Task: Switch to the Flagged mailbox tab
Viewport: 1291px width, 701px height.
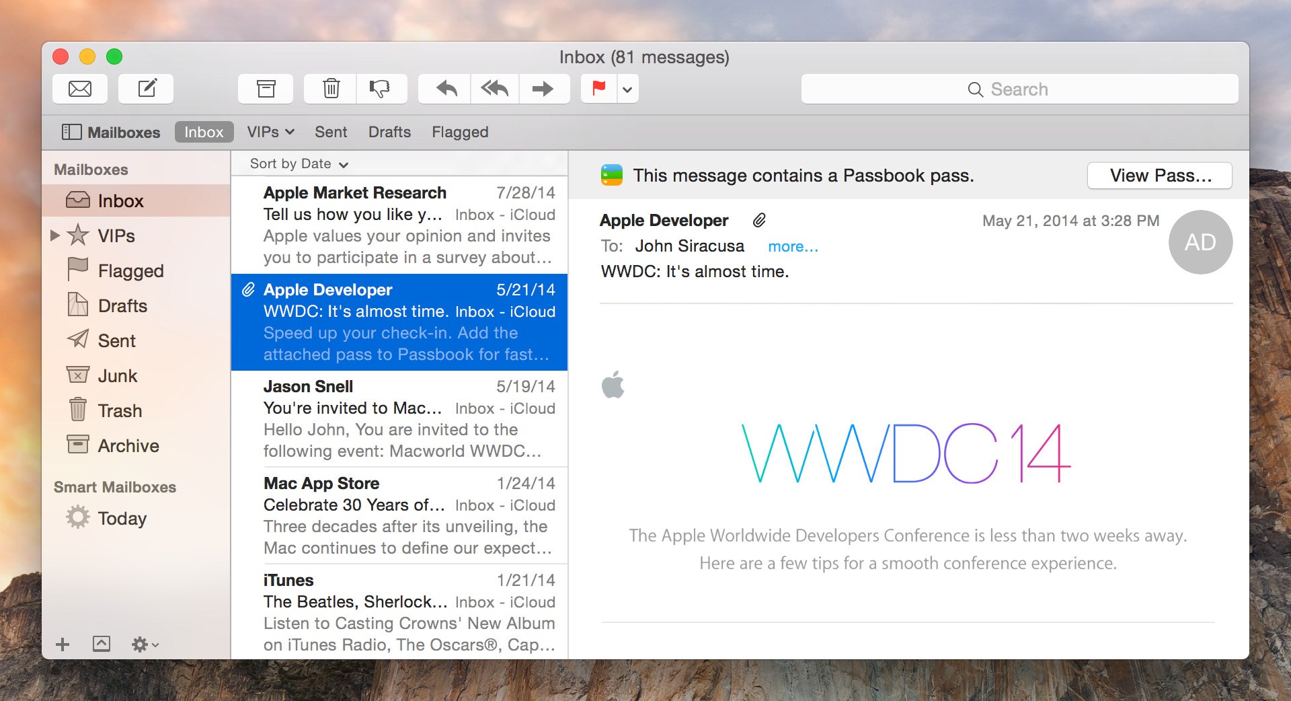Action: pos(460,132)
